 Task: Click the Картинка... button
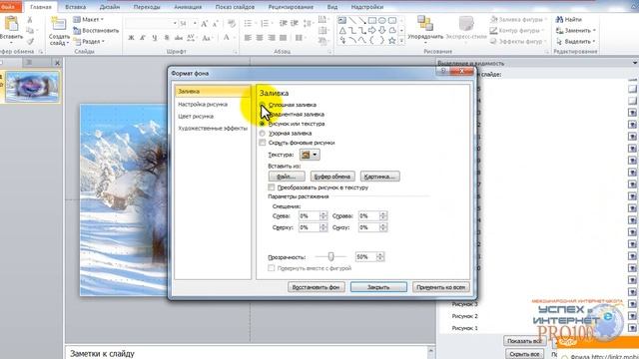pos(379,177)
